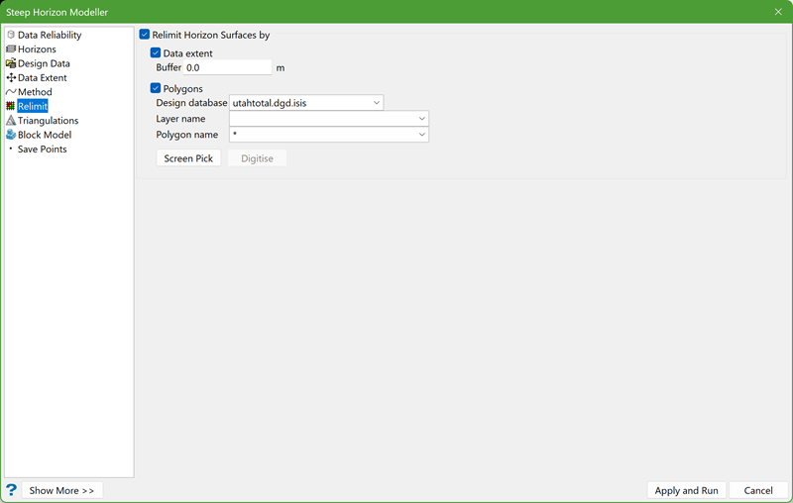Disable the Polygons checkbox

point(156,88)
